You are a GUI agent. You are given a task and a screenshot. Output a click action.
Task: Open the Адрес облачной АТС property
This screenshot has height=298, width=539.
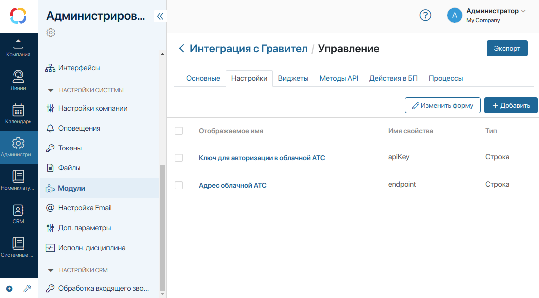pyautogui.click(x=233, y=185)
